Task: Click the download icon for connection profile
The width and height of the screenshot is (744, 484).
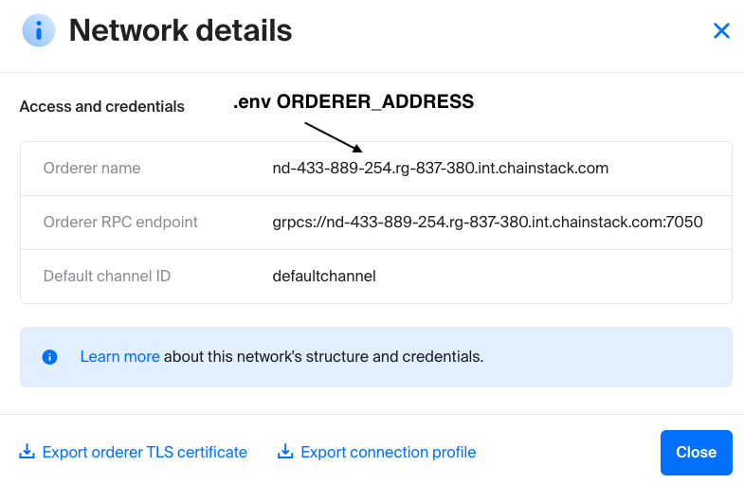Action: 285,452
